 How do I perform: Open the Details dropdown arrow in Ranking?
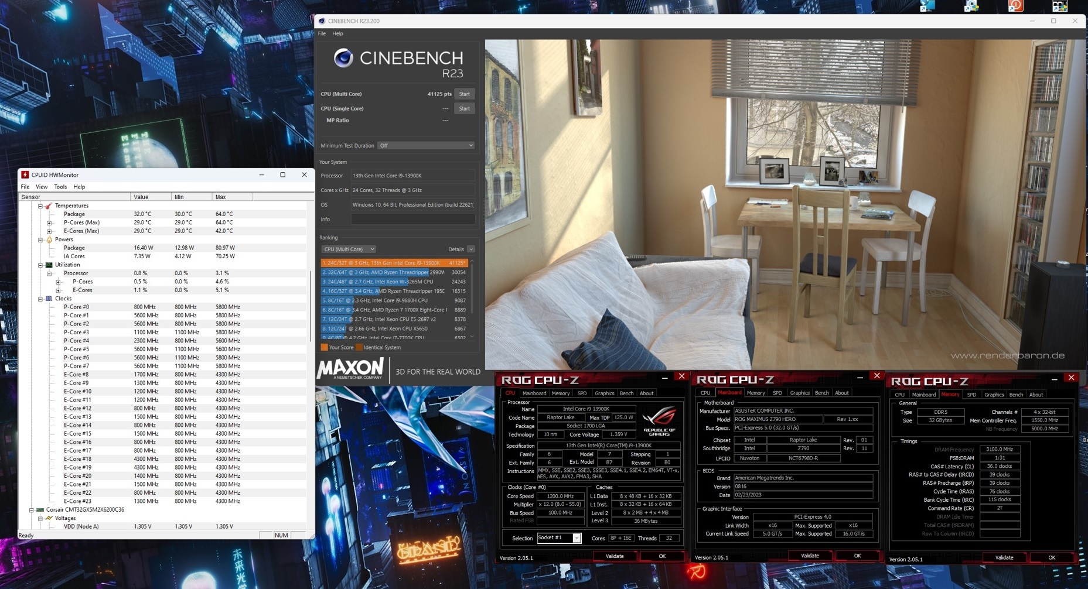471,249
